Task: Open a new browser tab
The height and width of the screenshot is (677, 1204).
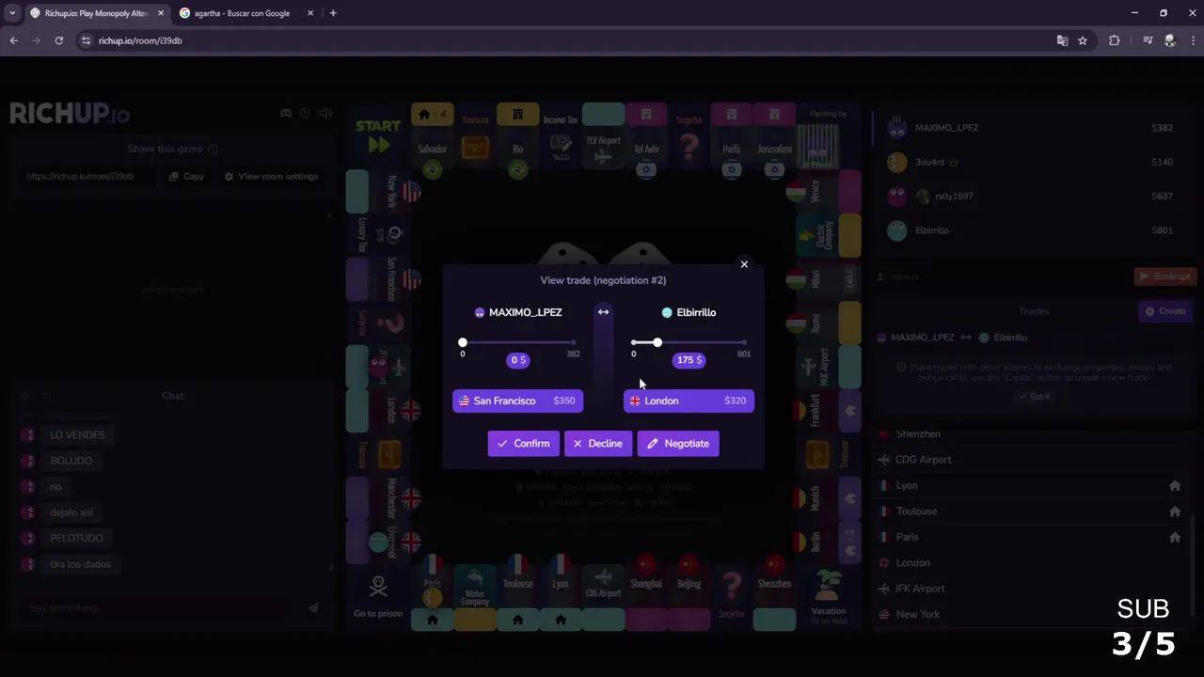Action: [333, 13]
